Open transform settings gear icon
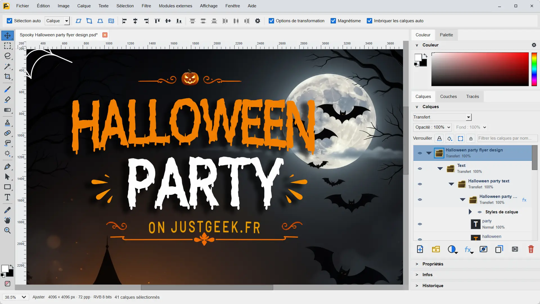 (258, 21)
